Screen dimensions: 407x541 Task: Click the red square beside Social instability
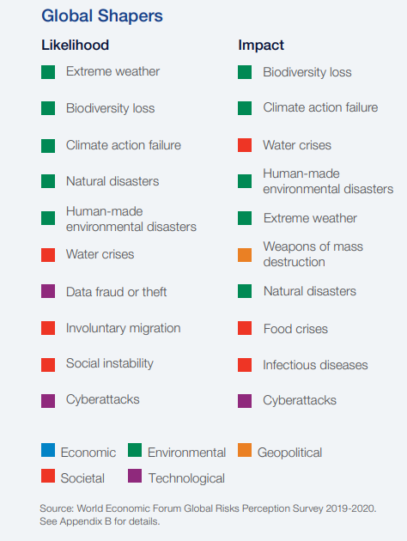[48, 365]
